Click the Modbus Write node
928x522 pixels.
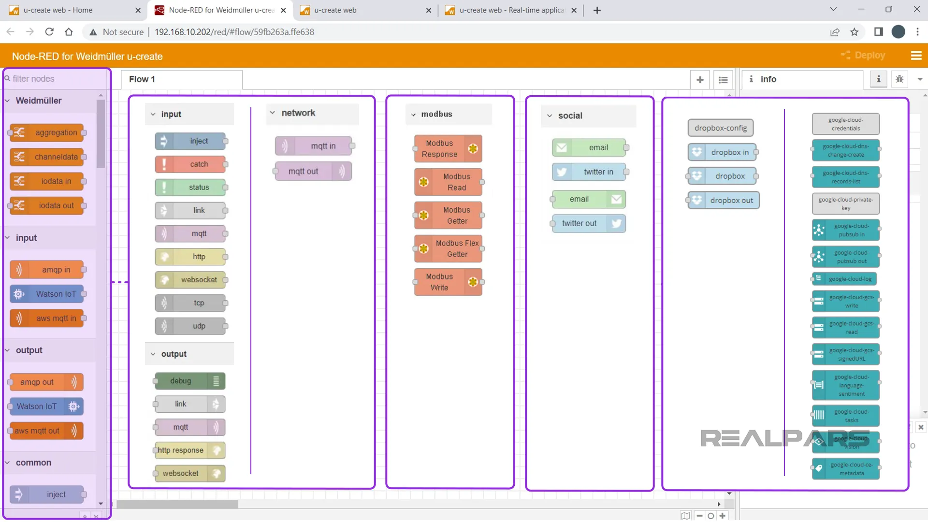coord(448,282)
